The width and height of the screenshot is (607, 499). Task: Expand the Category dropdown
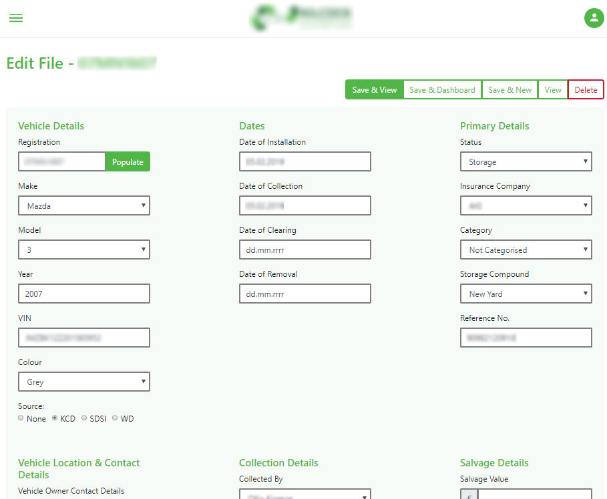[x=526, y=249]
